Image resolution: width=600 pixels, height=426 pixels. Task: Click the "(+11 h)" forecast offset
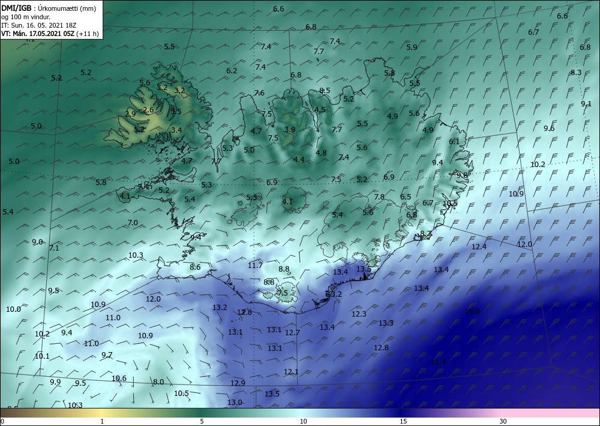coord(88,34)
